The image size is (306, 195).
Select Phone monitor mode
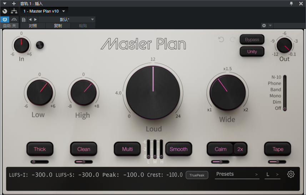pos(274,83)
